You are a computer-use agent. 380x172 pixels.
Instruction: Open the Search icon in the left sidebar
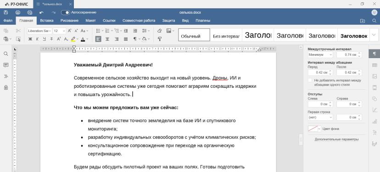click(6, 54)
